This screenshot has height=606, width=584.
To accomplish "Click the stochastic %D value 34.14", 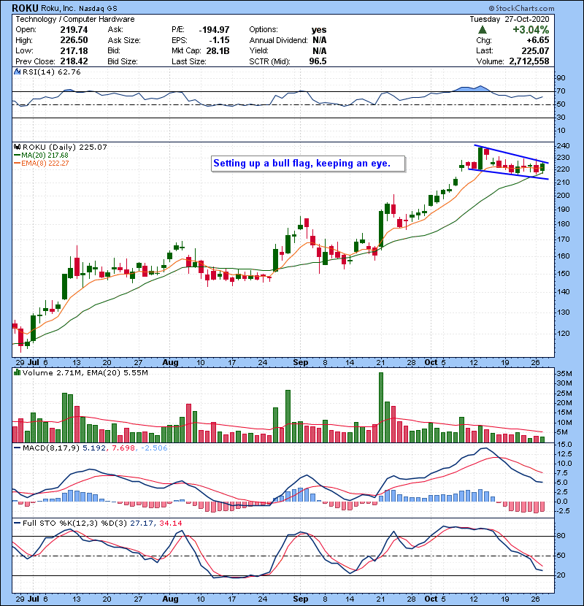I will pos(170,523).
